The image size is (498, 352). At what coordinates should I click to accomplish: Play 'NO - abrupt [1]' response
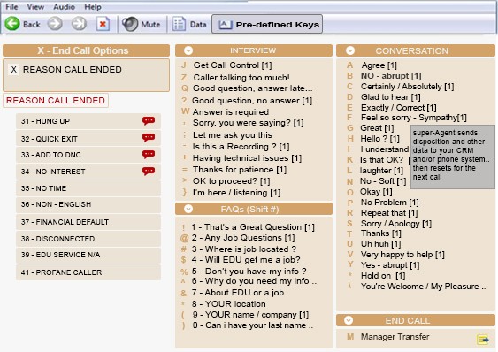pos(391,76)
